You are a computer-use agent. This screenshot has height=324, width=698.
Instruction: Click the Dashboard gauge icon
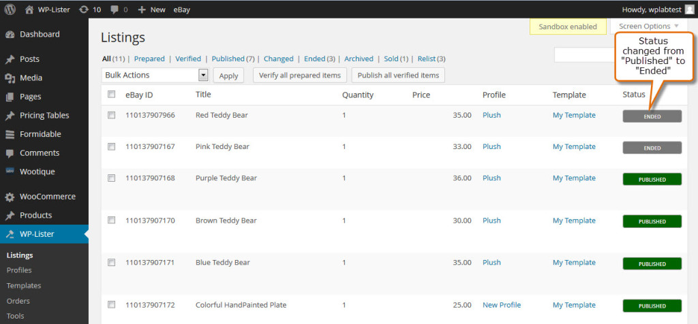(10, 35)
